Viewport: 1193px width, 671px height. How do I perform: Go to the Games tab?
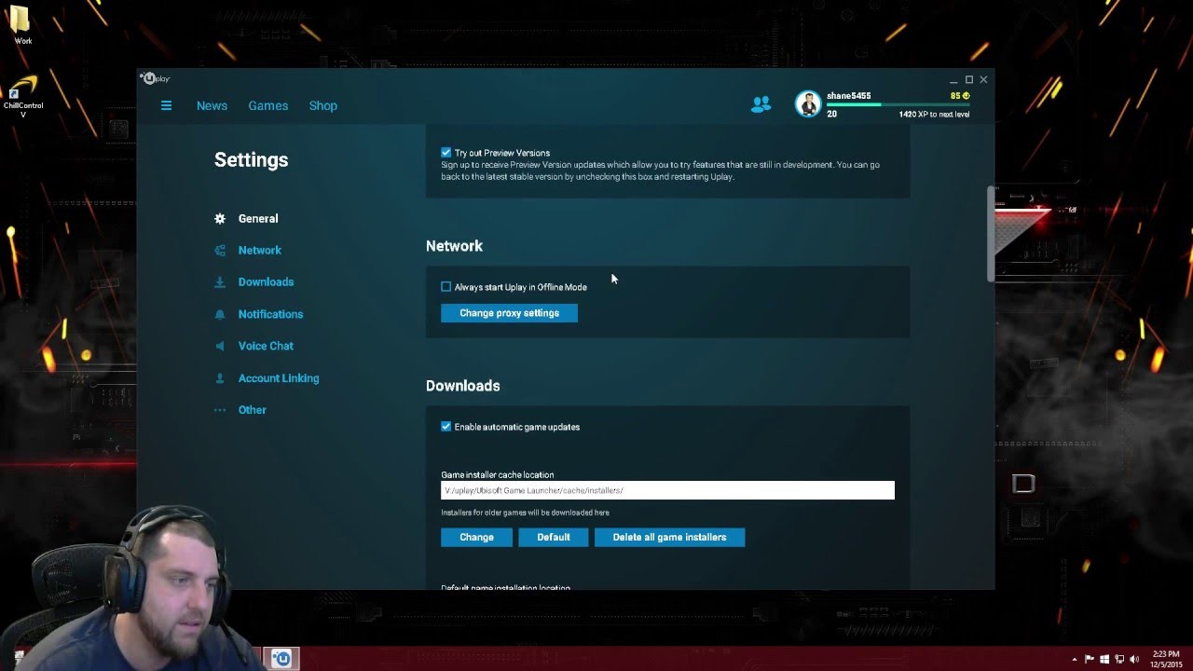pyautogui.click(x=268, y=105)
